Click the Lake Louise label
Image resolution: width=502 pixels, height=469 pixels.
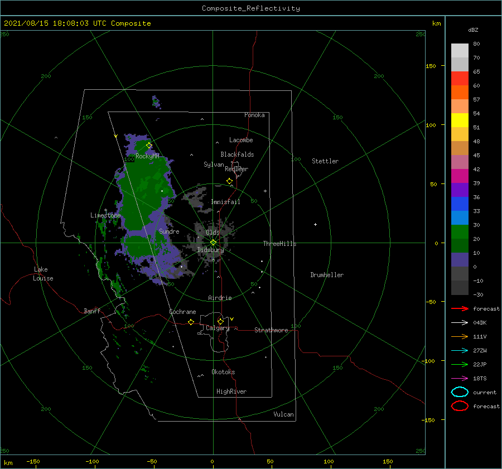[x=43, y=274]
